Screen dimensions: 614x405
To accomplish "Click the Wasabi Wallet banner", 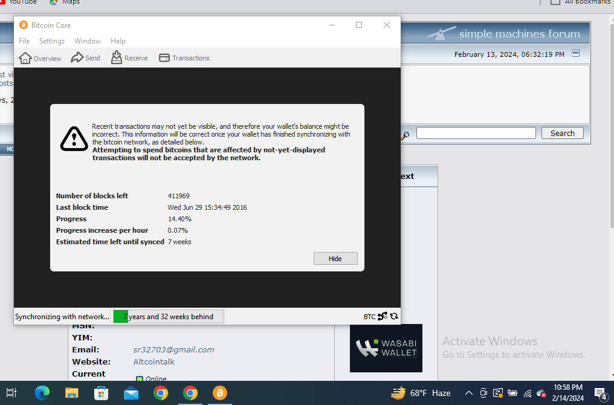I will coord(386,348).
